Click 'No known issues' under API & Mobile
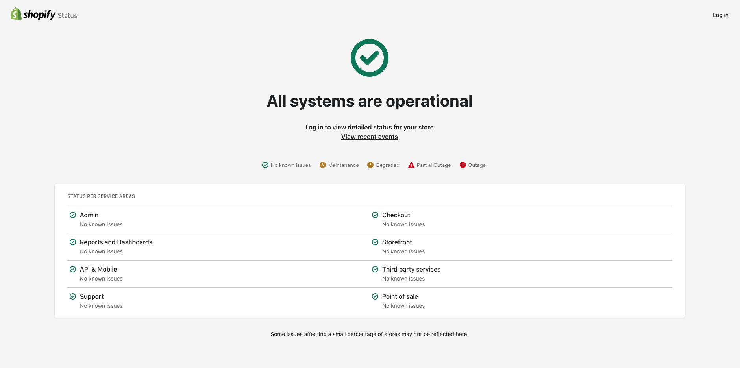The width and height of the screenshot is (740, 368). [x=101, y=279]
